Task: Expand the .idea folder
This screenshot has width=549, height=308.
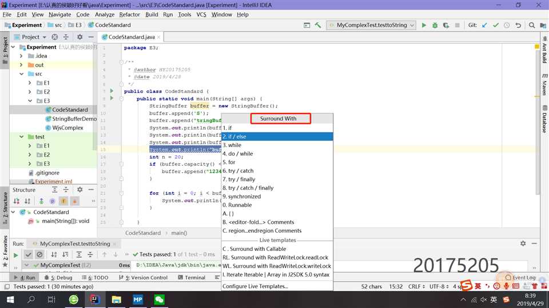Action: click(21, 56)
